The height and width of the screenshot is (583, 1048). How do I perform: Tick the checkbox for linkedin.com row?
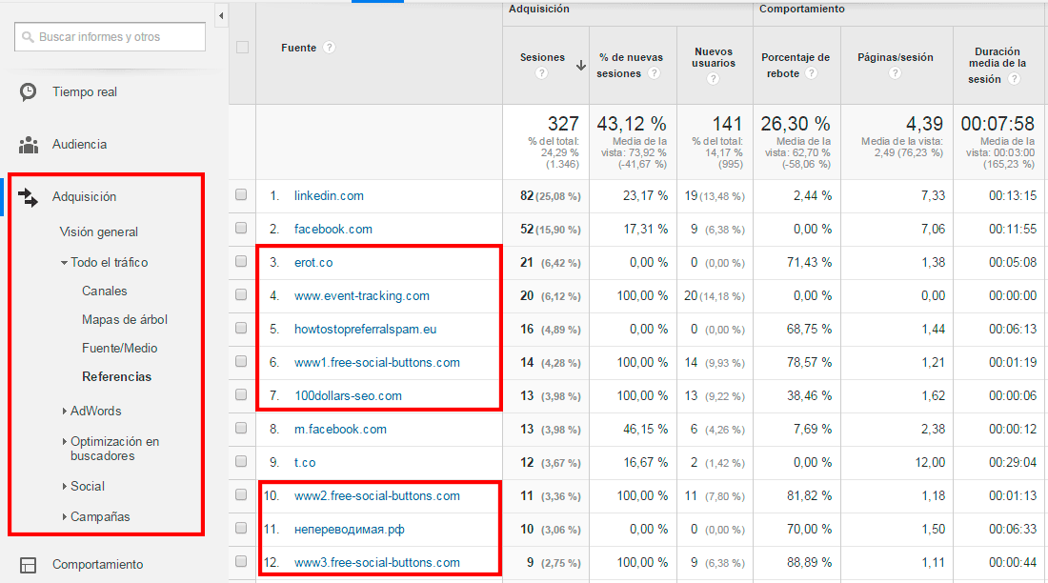[x=241, y=195]
